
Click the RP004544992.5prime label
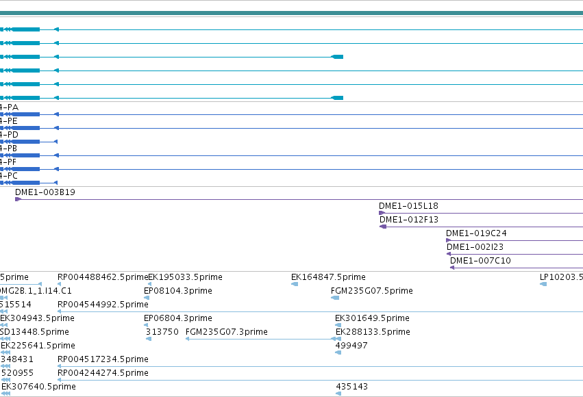pos(103,305)
